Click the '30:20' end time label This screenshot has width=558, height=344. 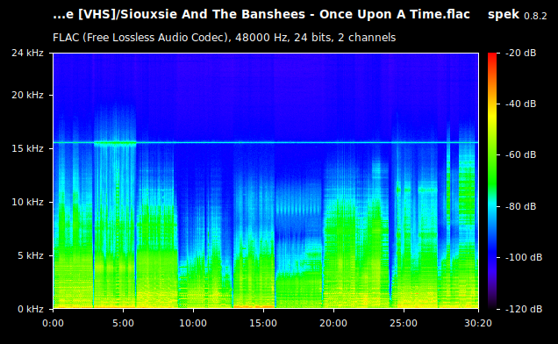(478, 323)
